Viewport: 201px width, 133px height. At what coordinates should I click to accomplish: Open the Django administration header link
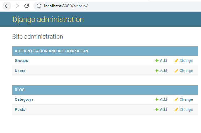pyautogui.click(x=48, y=19)
